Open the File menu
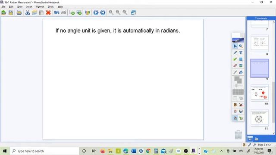Viewport: 276px width, 155px height. [3, 7]
